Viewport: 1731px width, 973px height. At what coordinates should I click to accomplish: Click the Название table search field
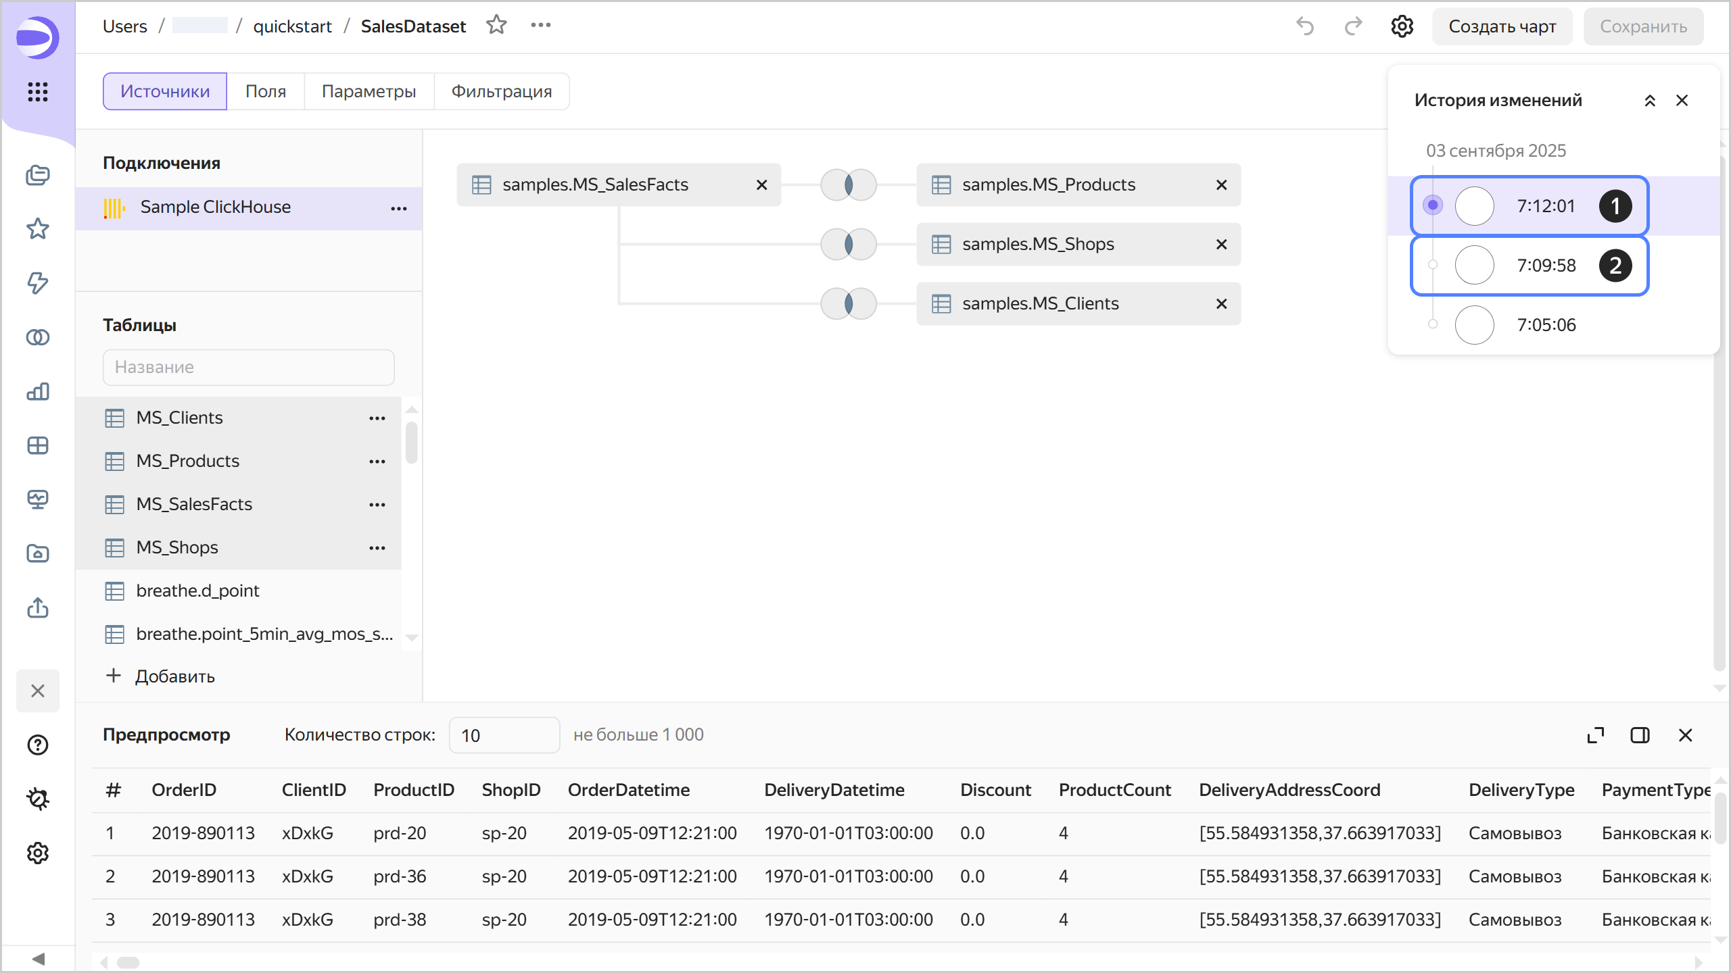[248, 367]
